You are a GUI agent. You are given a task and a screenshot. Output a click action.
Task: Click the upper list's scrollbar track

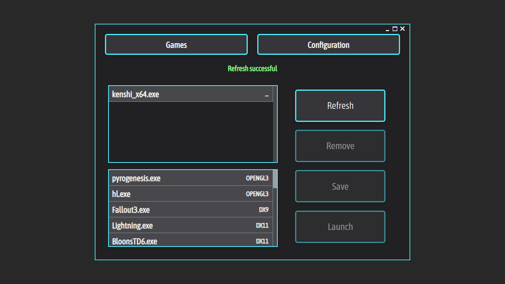coord(275,130)
